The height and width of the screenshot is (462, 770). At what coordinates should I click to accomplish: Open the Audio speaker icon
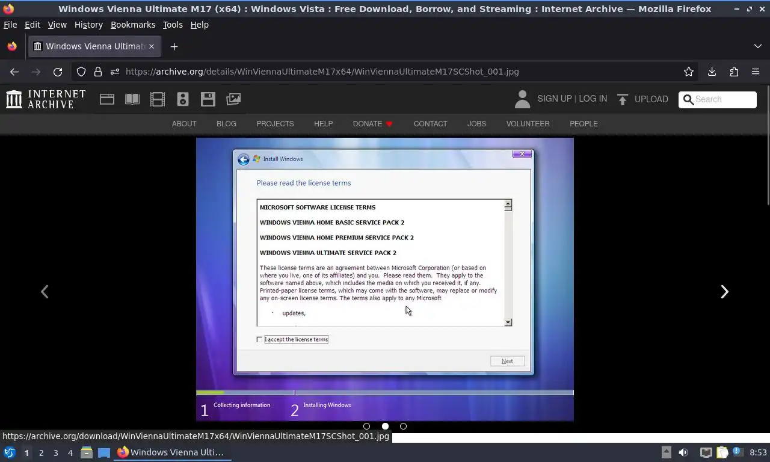coord(183,99)
